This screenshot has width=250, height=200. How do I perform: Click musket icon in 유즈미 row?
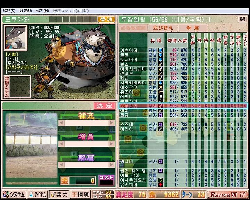tap(160, 92)
